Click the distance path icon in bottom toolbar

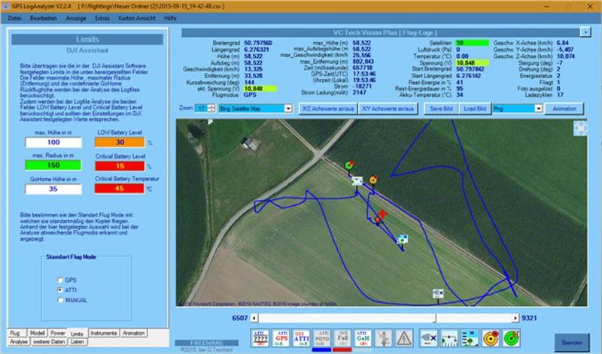click(449, 338)
